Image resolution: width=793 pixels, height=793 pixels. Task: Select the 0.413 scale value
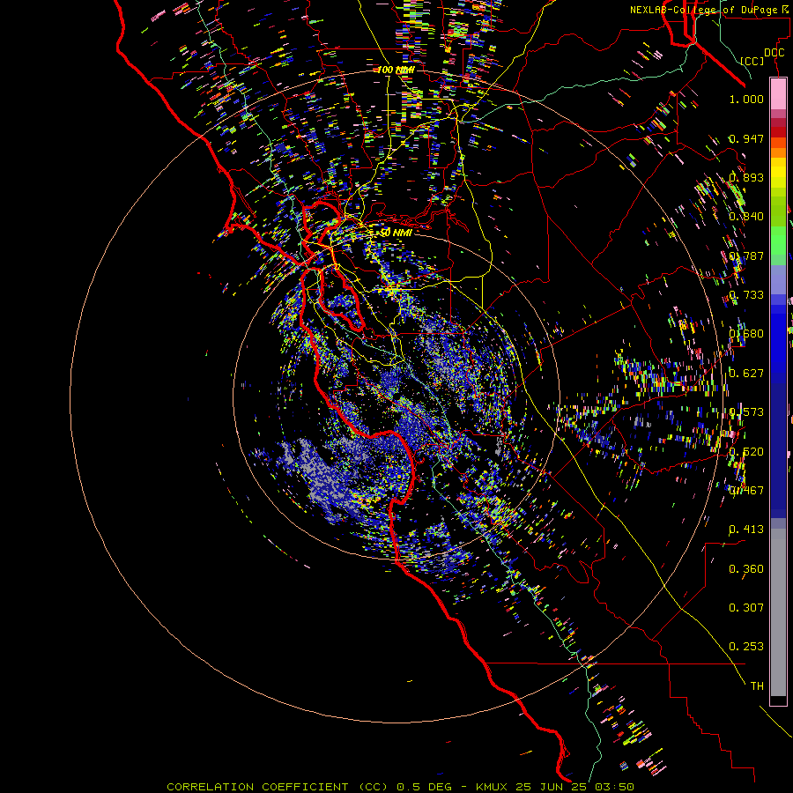[x=746, y=530]
